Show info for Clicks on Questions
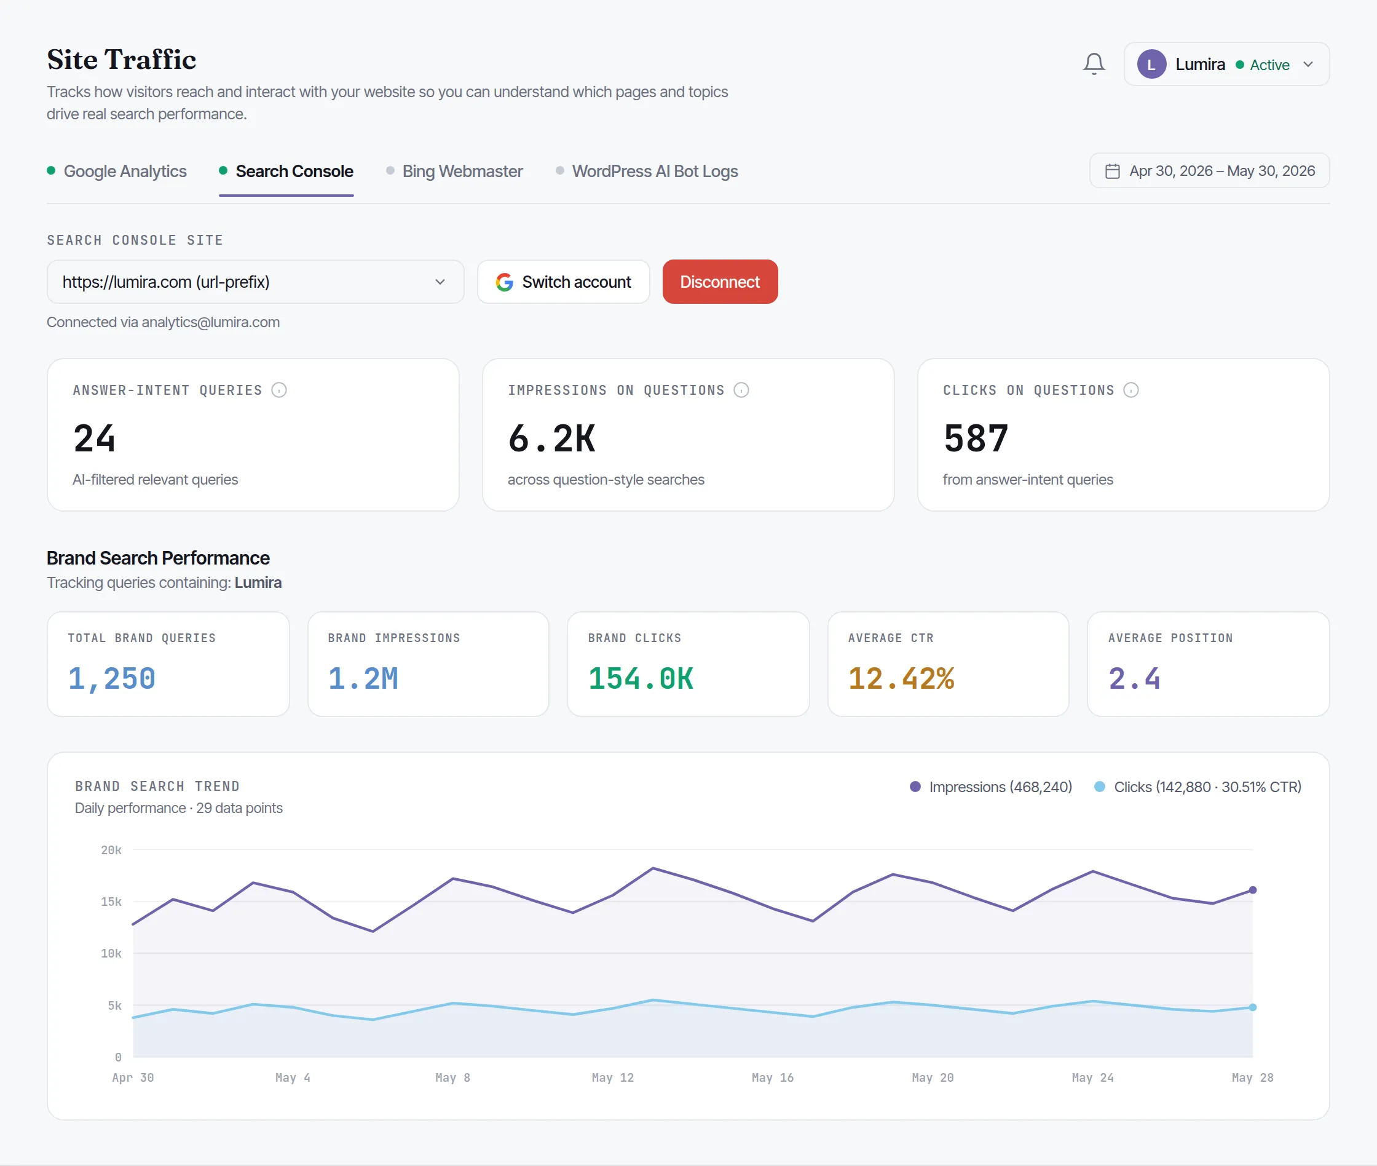The height and width of the screenshot is (1166, 1377). [1131, 390]
